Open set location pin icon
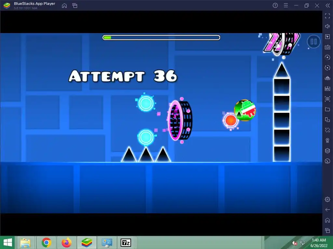333x249 pixels. coord(327,140)
